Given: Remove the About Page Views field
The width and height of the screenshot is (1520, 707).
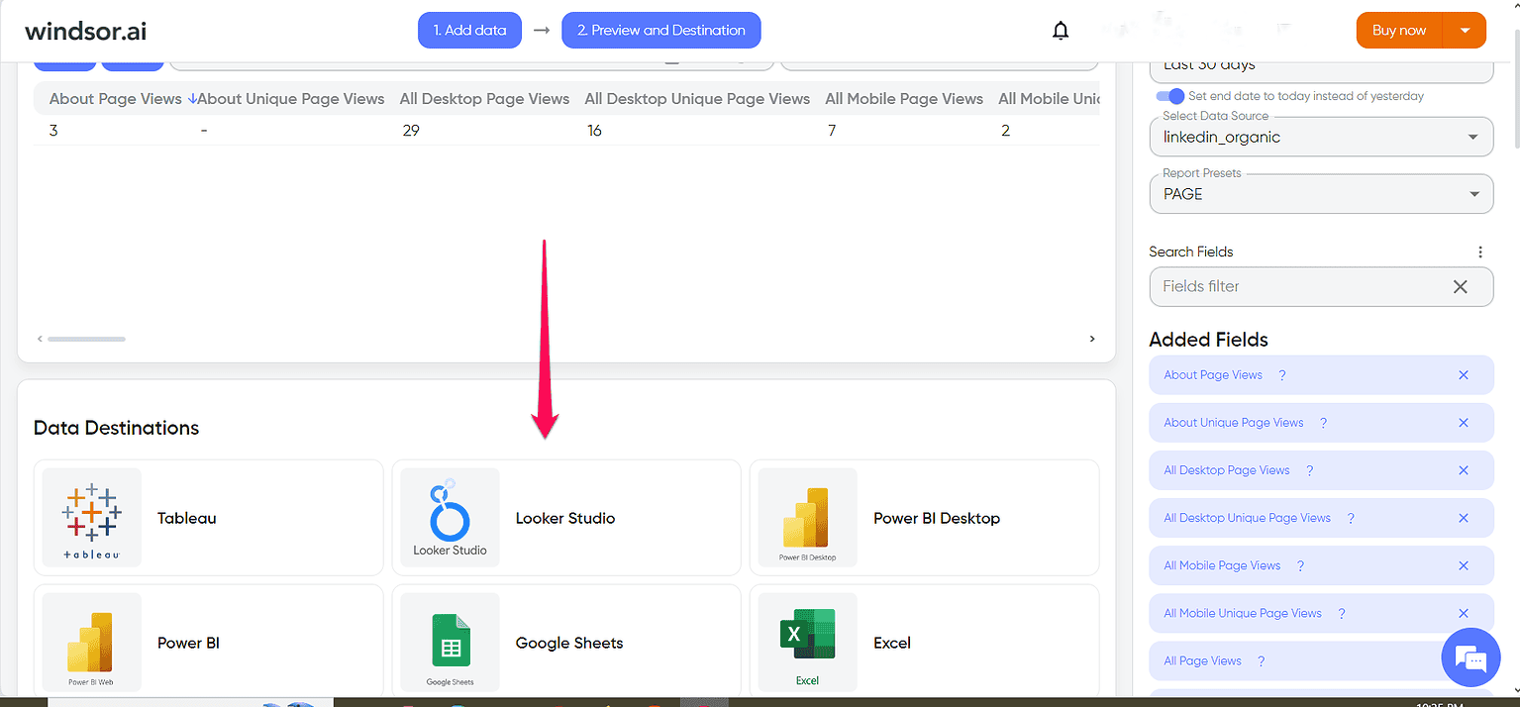Looking at the screenshot, I should (x=1464, y=375).
